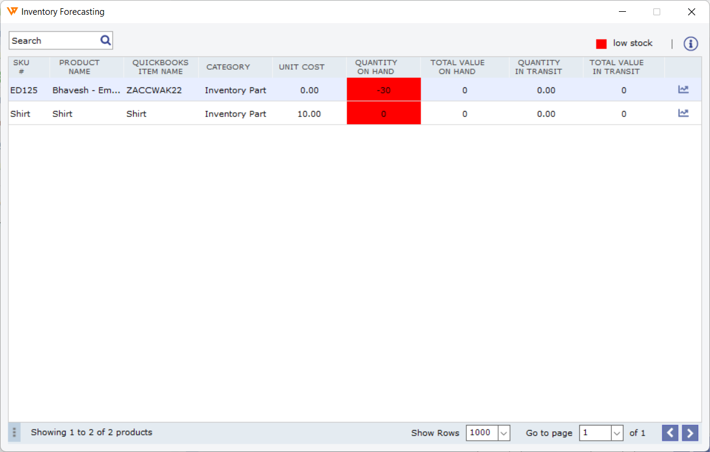Click Inventory Part category in ED125 row

(235, 90)
